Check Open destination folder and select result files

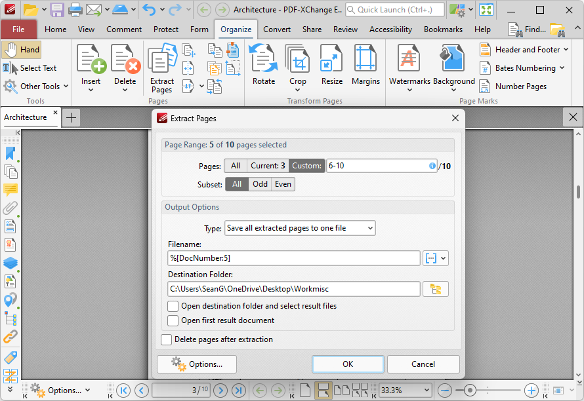coord(173,306)
